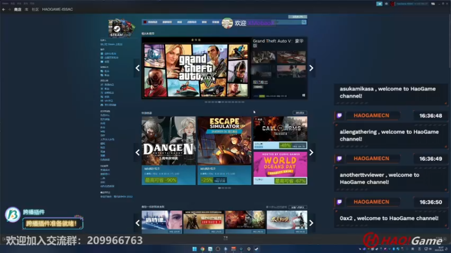Click the customize button above the recommendation row
The height and width of the screenshot is (253, 451).
pyautogui.click(x=298, y=207)
